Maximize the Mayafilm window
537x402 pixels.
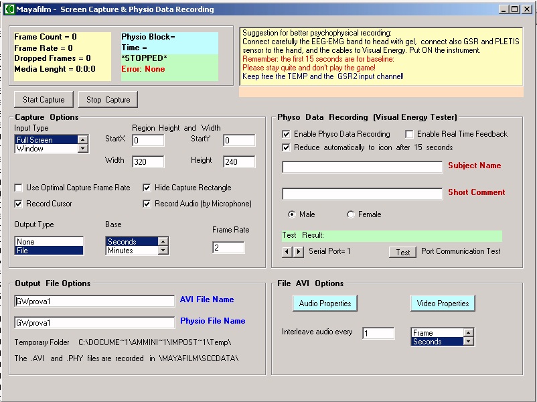(515, 9)
